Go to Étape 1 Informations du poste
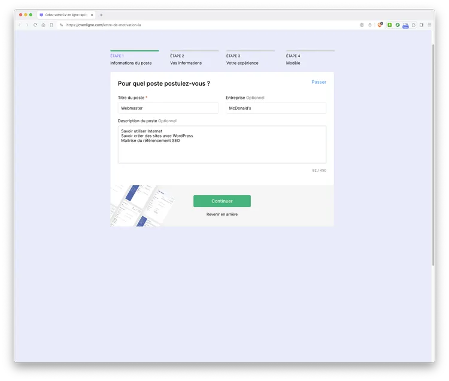The height and width of the screenshot is (381, 449). (134, 58)
